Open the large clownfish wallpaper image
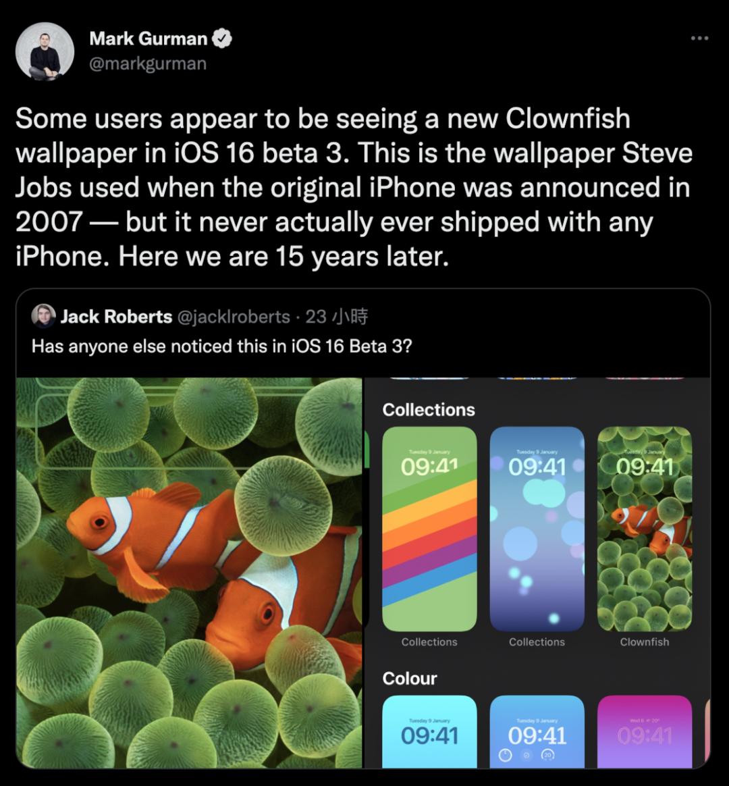The image size is (729, 786). [x=189, y=573]
